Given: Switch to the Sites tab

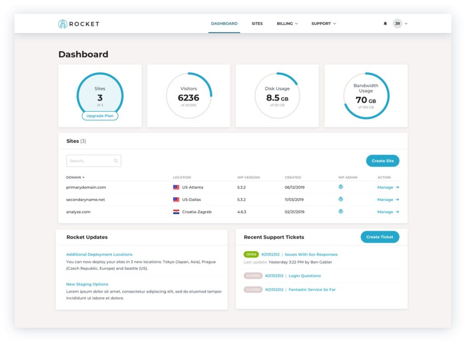Looking at the screenshot, I should coord(257,23).
